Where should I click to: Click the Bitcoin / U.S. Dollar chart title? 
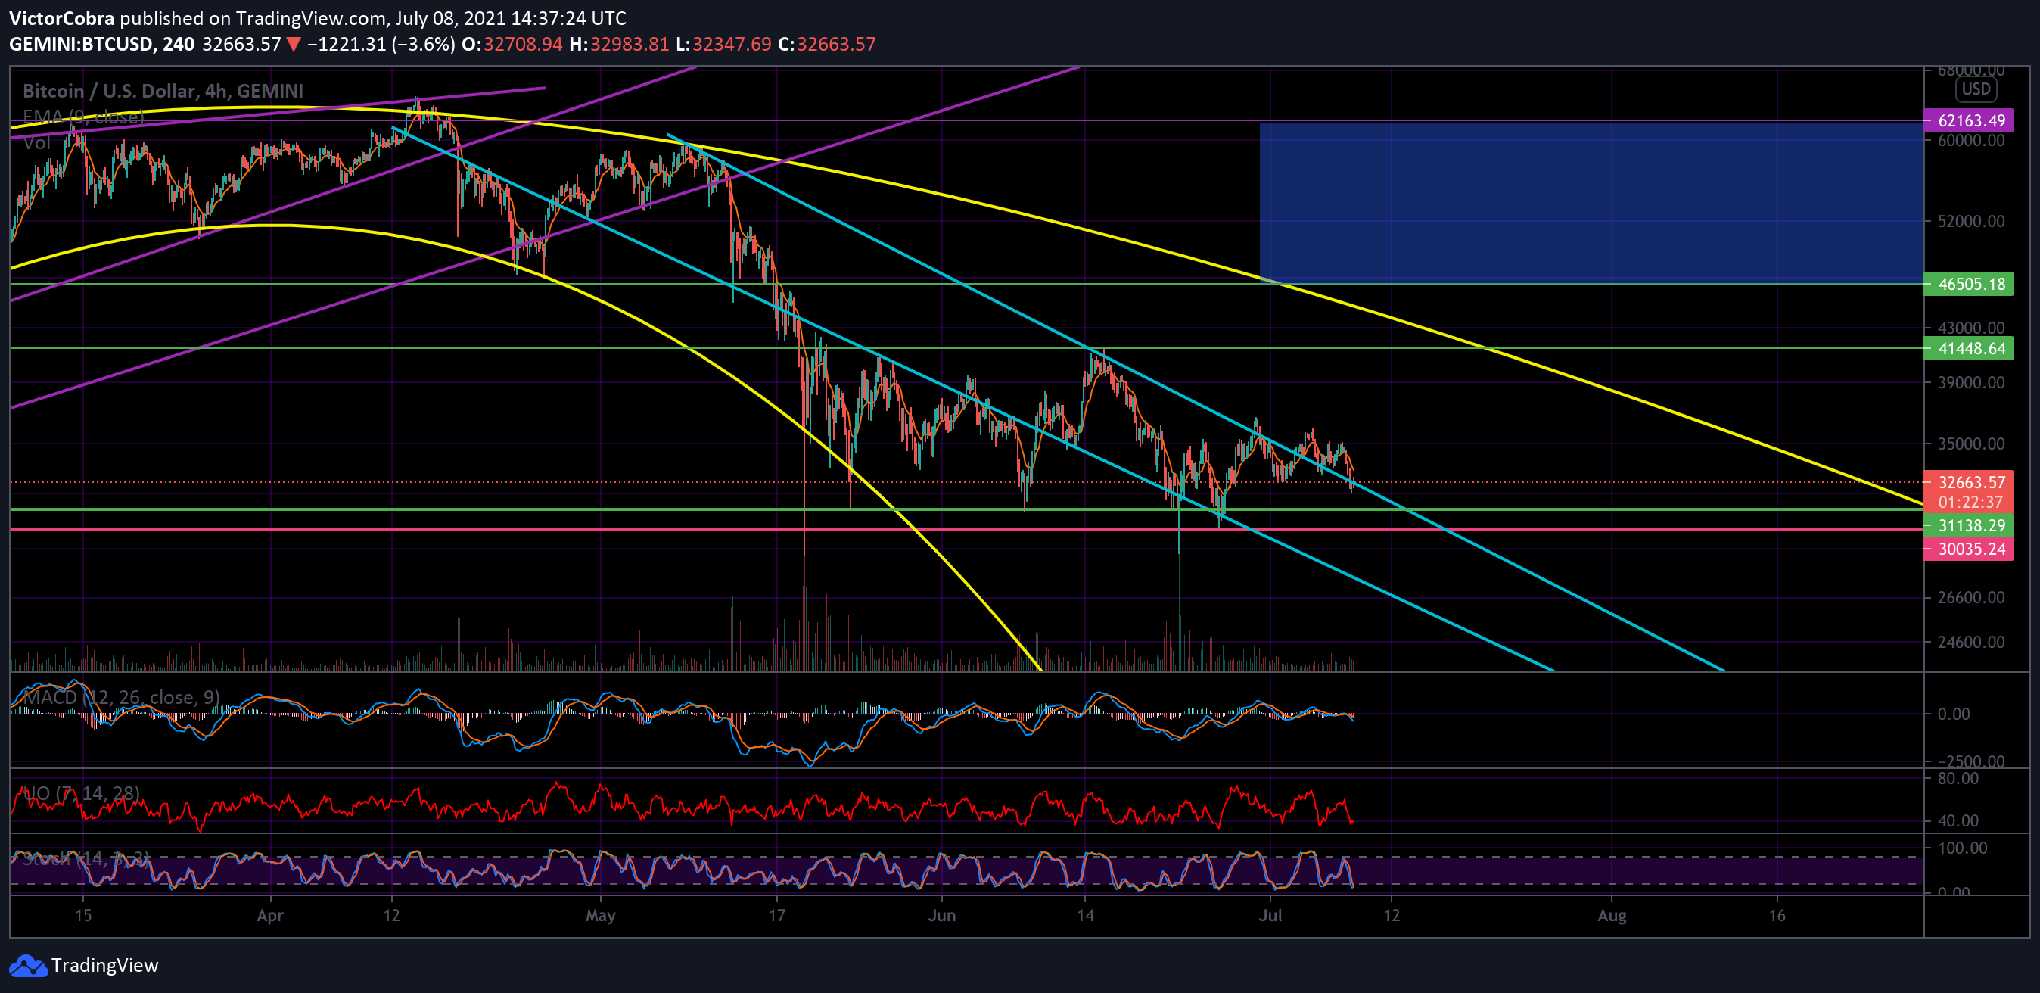pos(163,91)
